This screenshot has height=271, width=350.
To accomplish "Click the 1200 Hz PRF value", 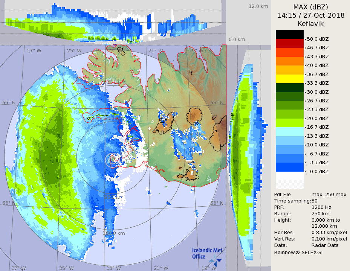I will [321, 207].
